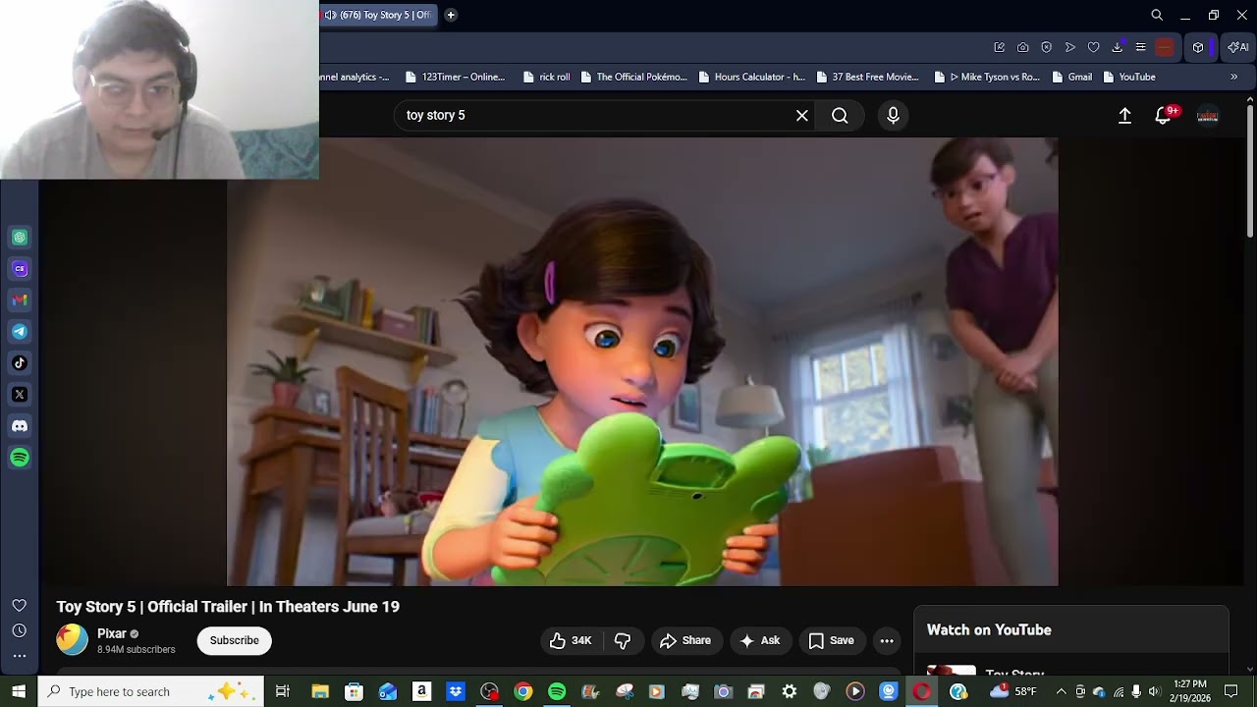This screenshot has width=1257, height=707.
Task: Open Task View on the taskbar
Action: (x=283, y=691)
